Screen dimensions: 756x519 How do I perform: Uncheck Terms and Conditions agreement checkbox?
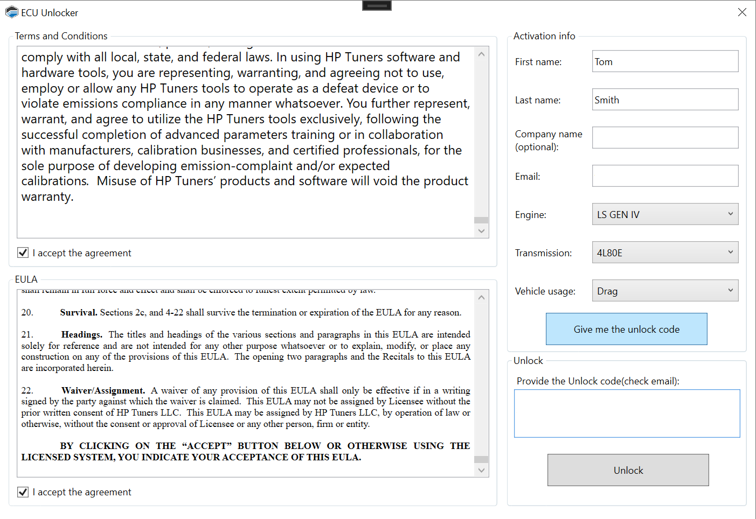point(23,253)
